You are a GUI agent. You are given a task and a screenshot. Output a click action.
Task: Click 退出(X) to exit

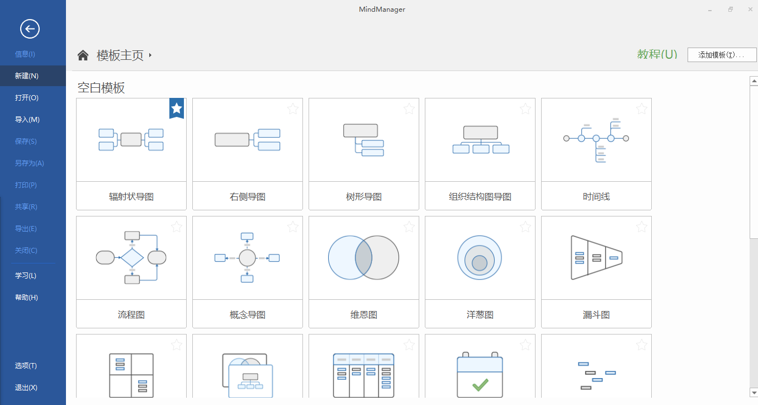click(26, 388)
